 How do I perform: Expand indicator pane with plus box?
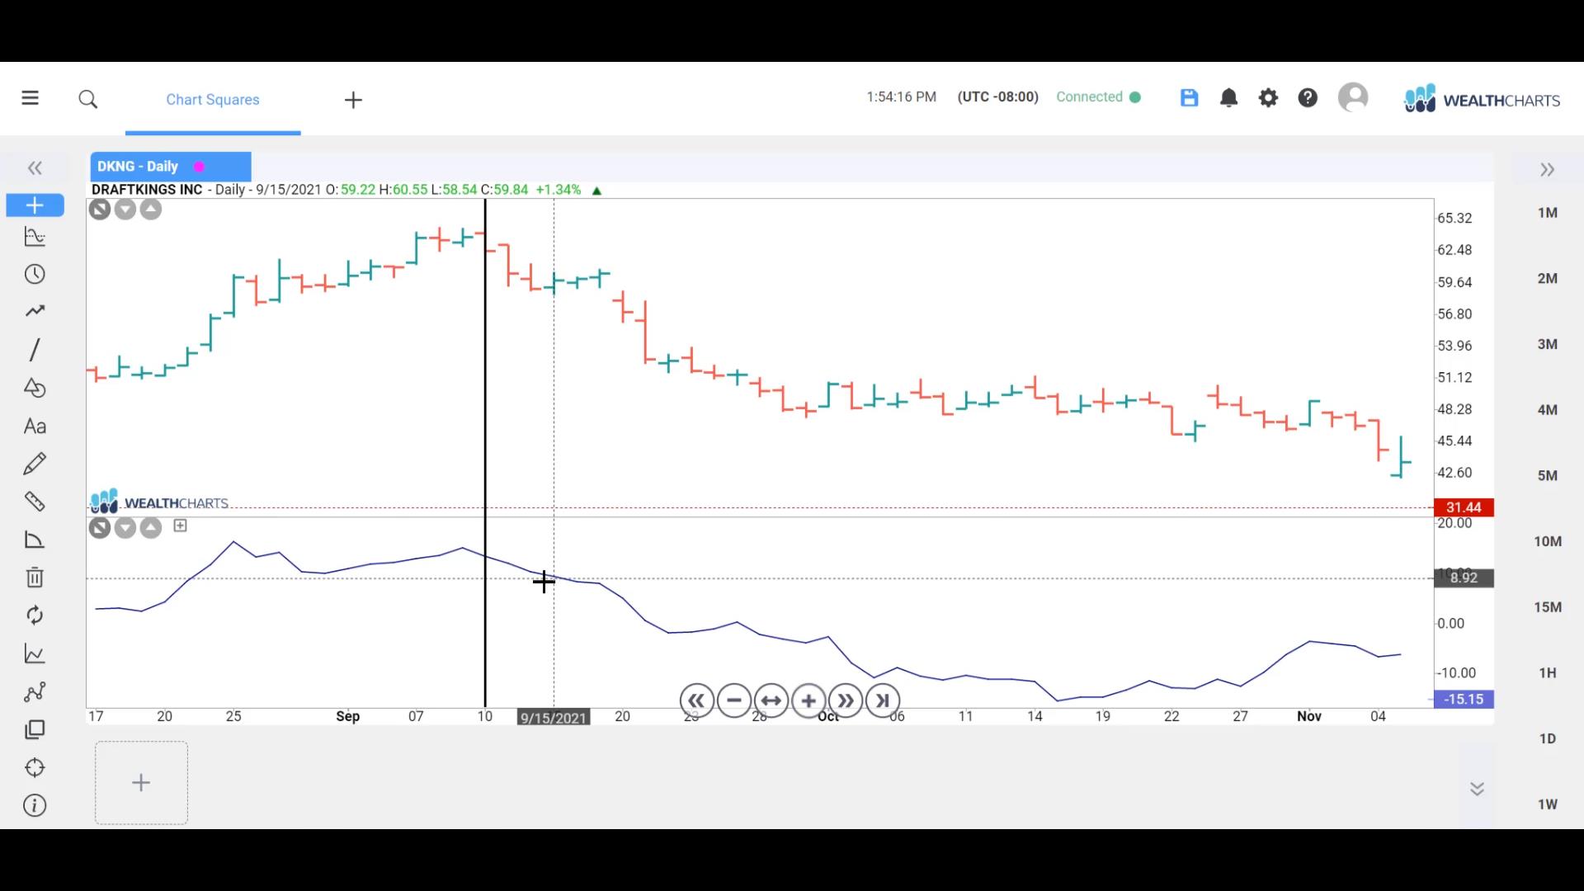point(181,526)
